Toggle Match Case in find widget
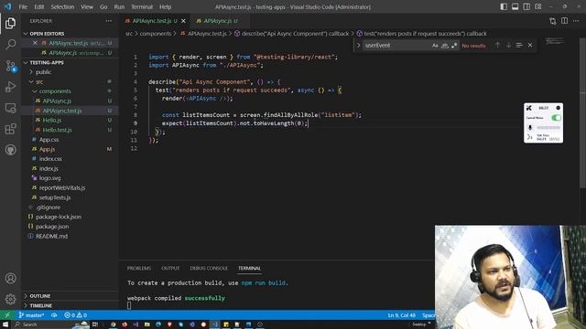This screenshot has width=586, height=329. click(435, 46)
